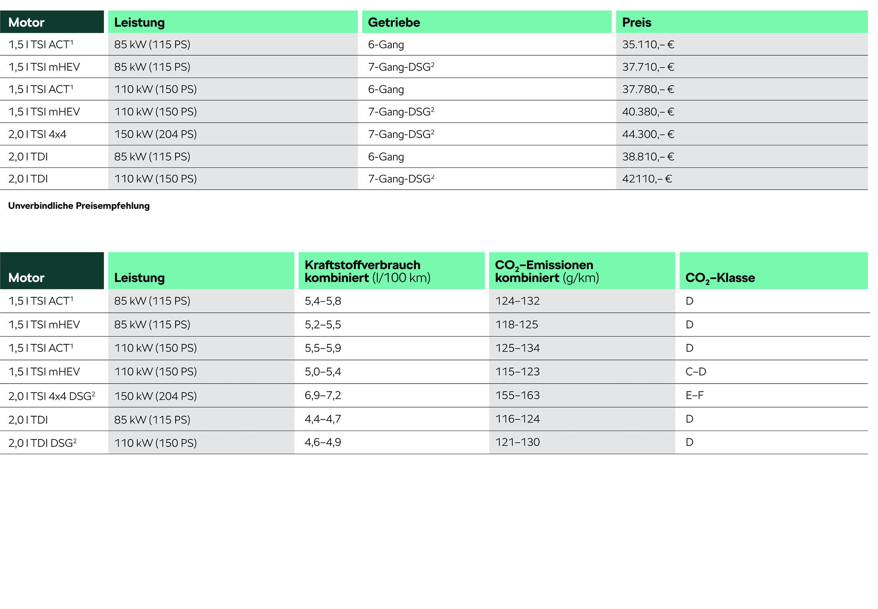Click the price 35.110,– €
This screenshot has width=878, height=609.
coord(648,44)
